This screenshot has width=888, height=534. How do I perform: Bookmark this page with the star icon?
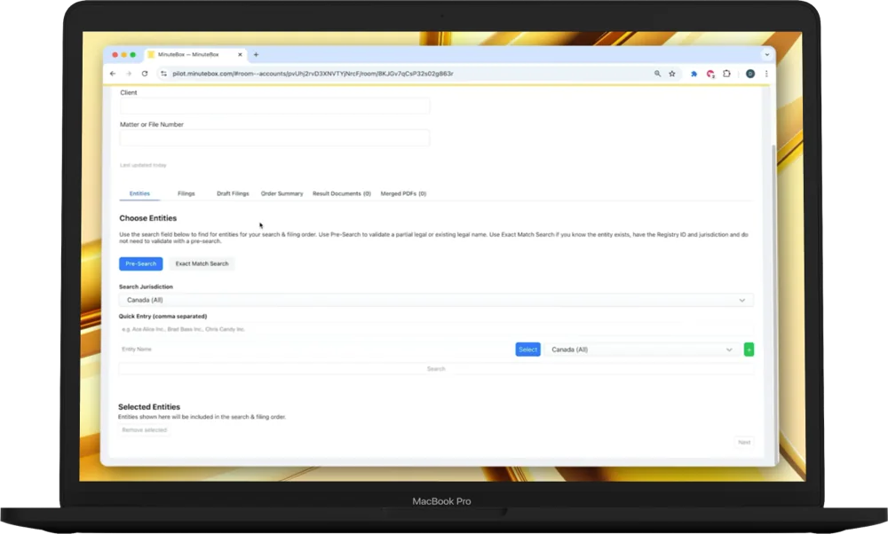(672, 74)
